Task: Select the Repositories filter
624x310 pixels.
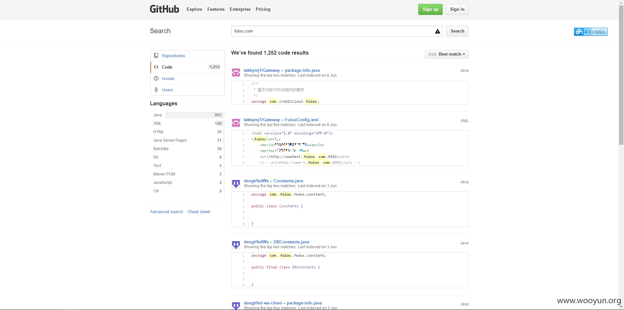Action: coord(188,56)
